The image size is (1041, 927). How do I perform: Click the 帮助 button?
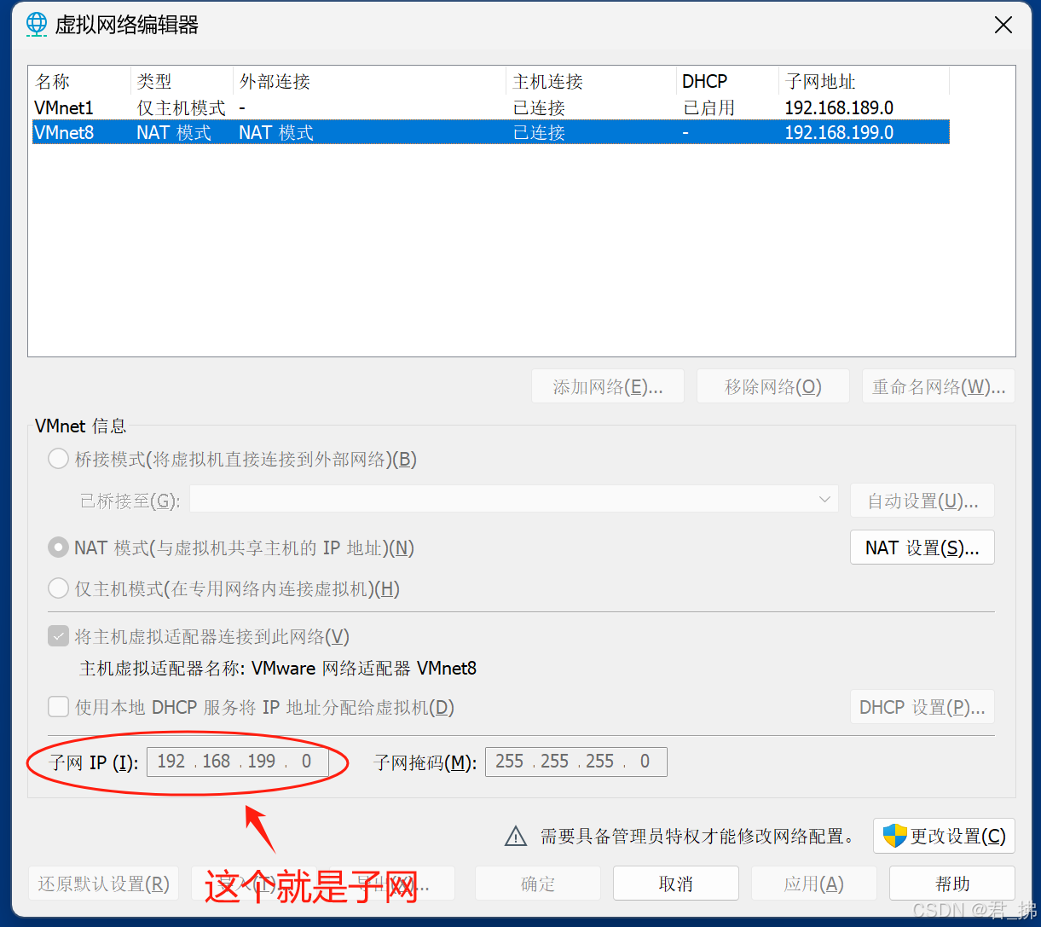click(952, 884)
